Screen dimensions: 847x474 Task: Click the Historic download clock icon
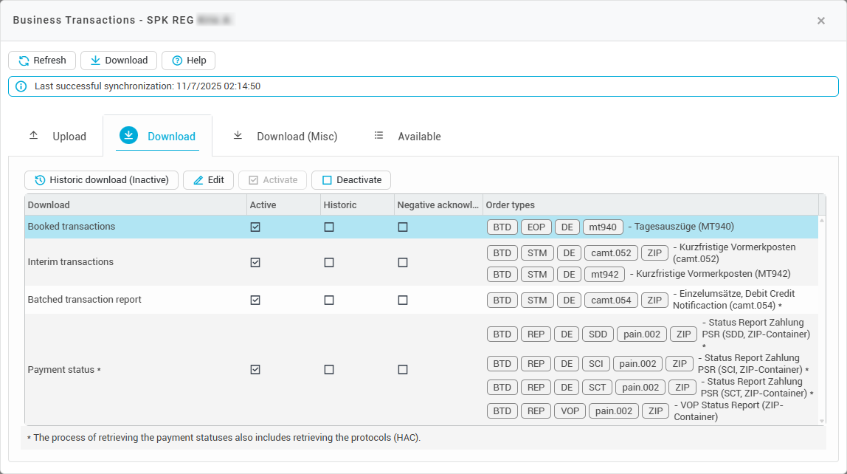[x=40, y=180]
